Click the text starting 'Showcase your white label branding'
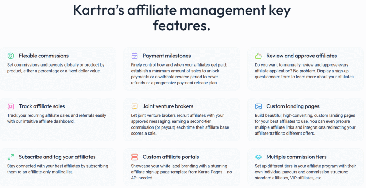Screen dimensions: 366x188 (x=181, y=172)
